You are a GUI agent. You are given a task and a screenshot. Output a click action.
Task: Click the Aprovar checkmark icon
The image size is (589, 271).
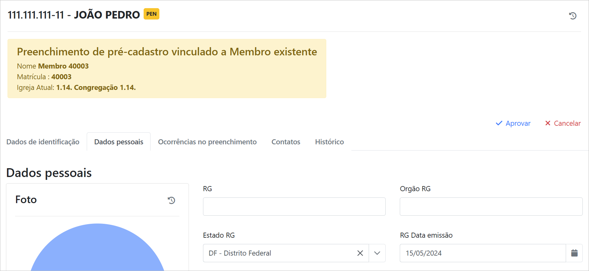pyautogui.click(x=499, y=123)
